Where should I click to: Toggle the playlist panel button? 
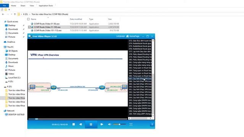(x=152, y=124)
